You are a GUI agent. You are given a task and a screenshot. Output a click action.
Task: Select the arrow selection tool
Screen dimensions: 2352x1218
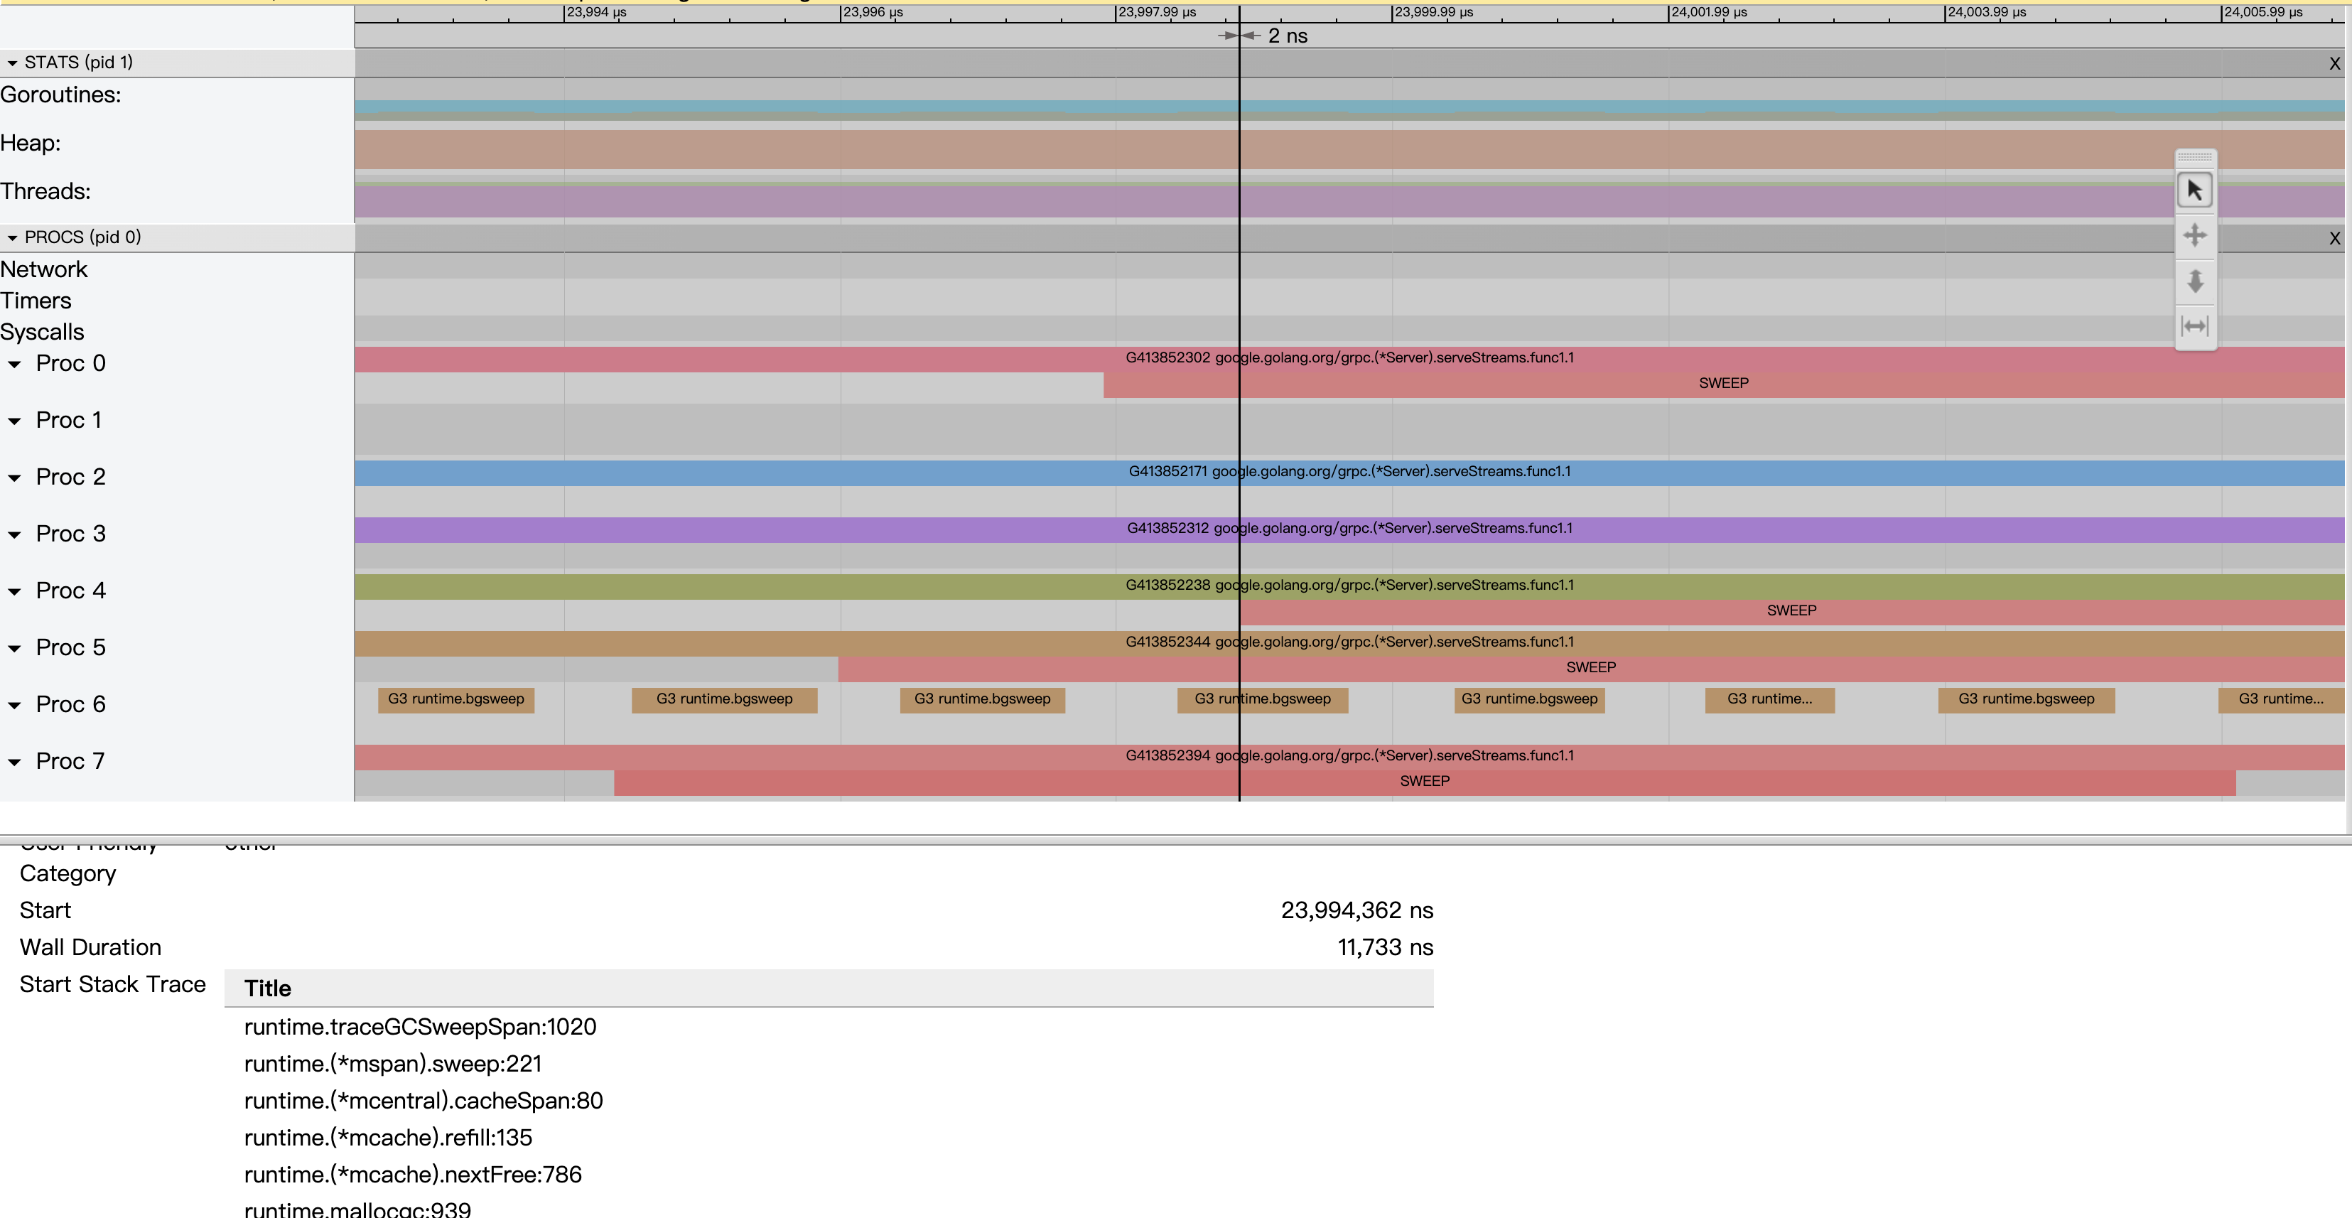coord(2194,190)
